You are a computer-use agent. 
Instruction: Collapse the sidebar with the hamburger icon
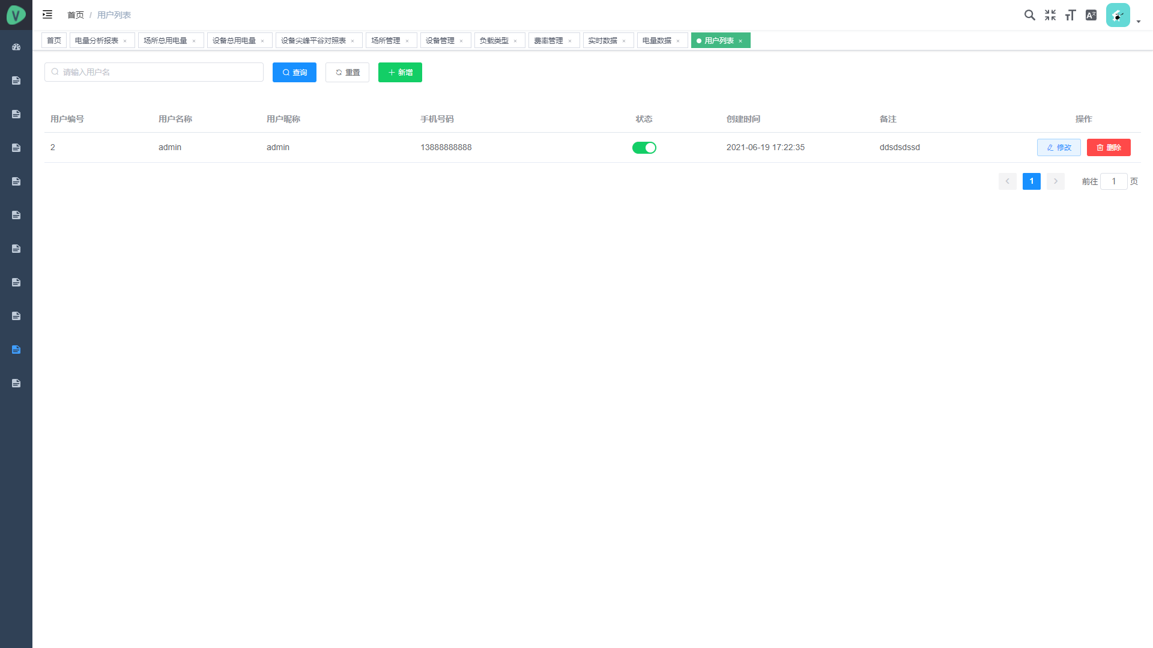click(47, 14)
